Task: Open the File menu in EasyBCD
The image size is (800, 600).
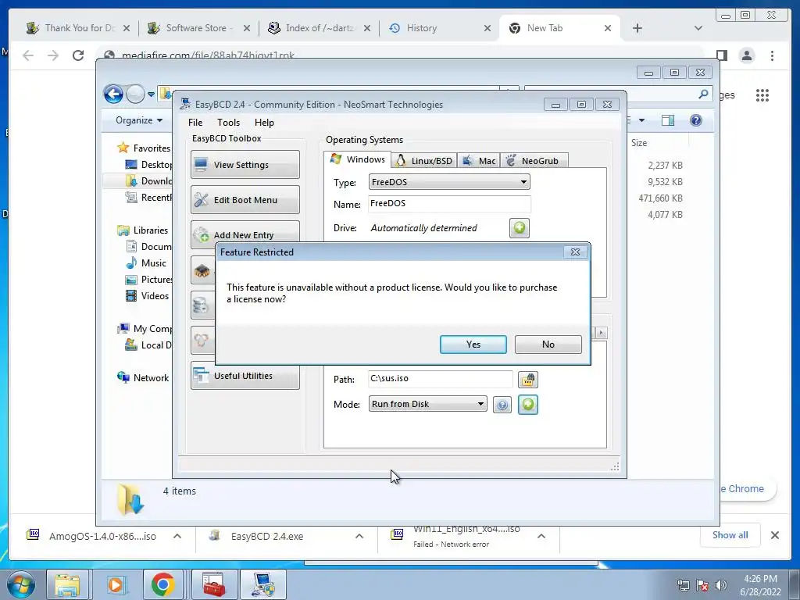Action: 195,123
